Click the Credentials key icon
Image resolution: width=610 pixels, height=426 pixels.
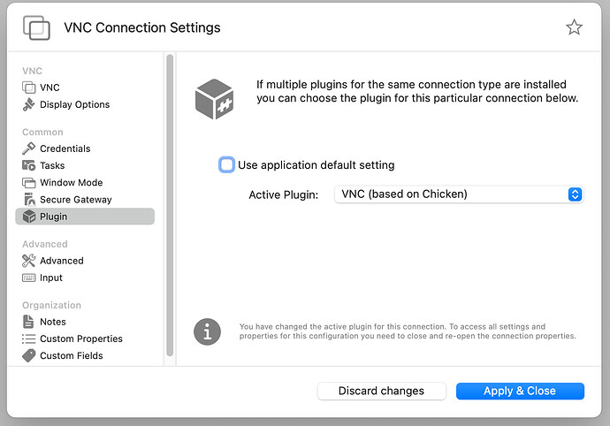coord(28,148)
